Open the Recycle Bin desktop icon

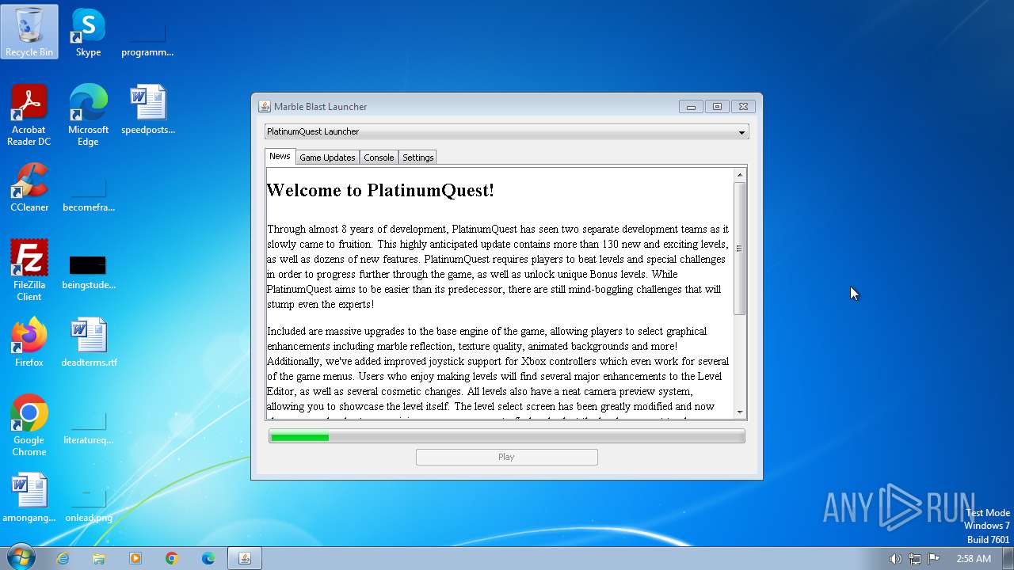(29, 32)
